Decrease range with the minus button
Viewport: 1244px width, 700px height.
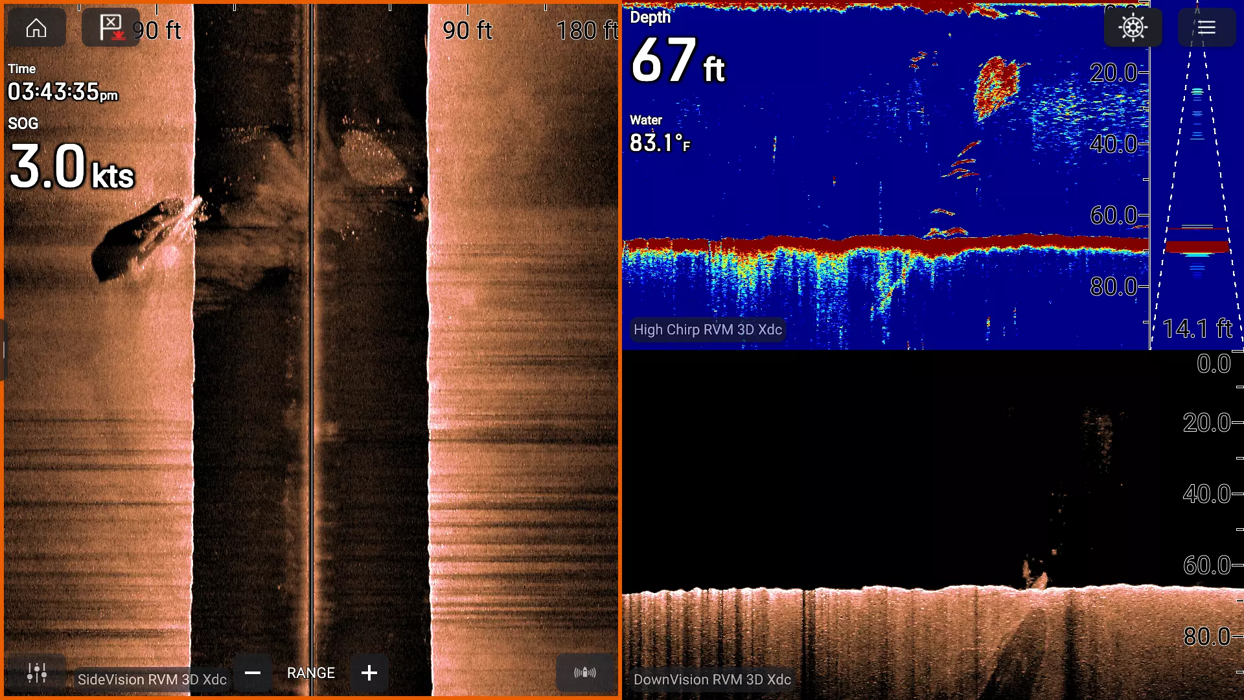point(253,673)
